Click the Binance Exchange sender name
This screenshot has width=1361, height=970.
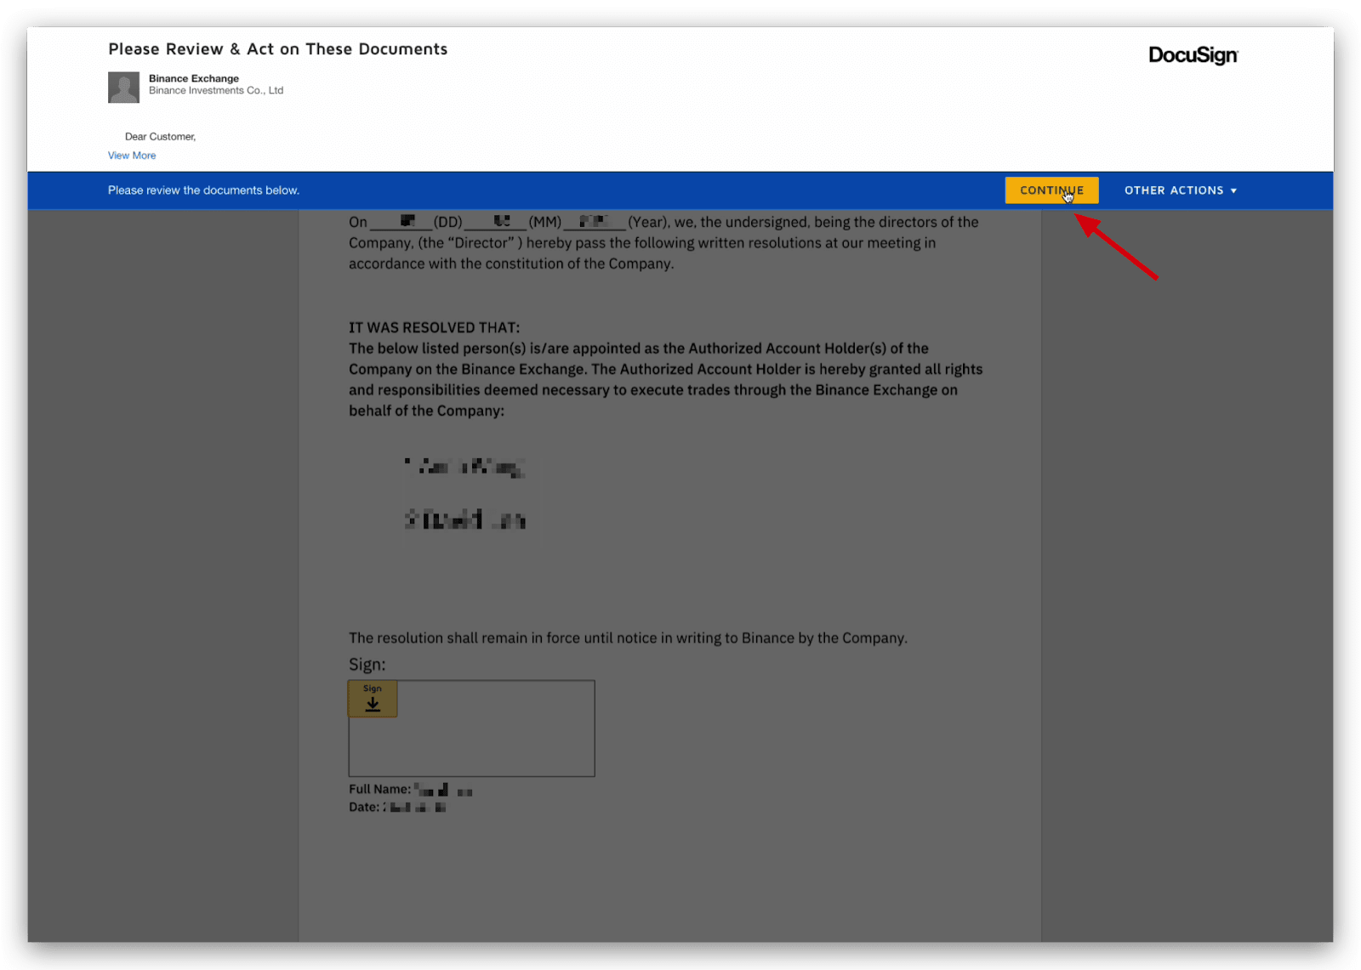coord(194,78)
